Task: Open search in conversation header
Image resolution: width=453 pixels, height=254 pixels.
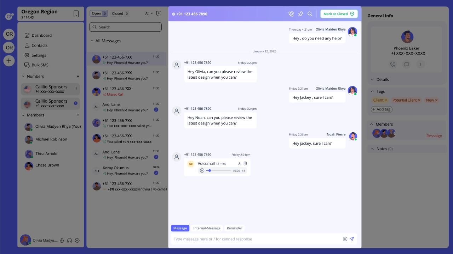Action: [x=310, y=14]
